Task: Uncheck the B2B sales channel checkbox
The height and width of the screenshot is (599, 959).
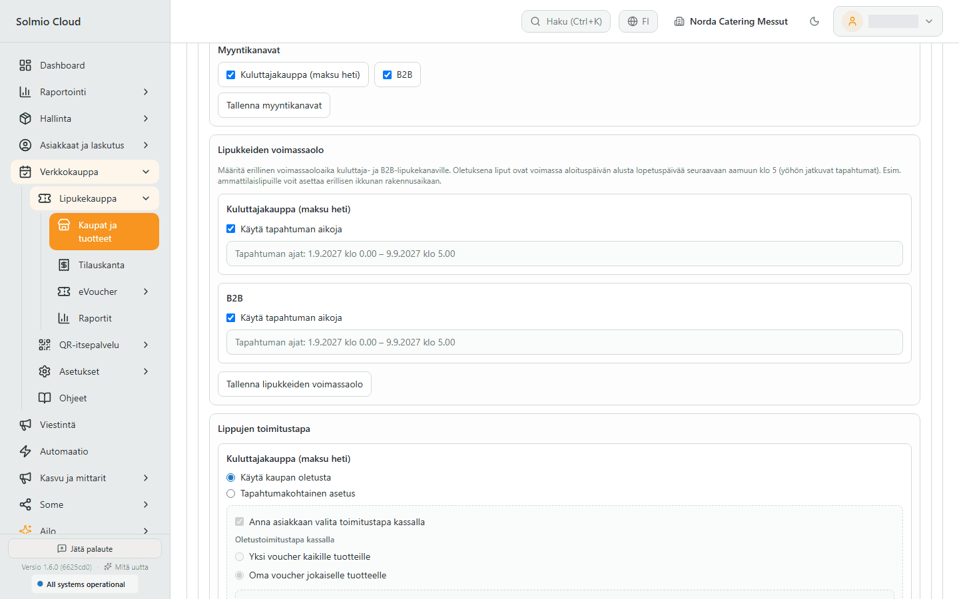Action: 387,75
